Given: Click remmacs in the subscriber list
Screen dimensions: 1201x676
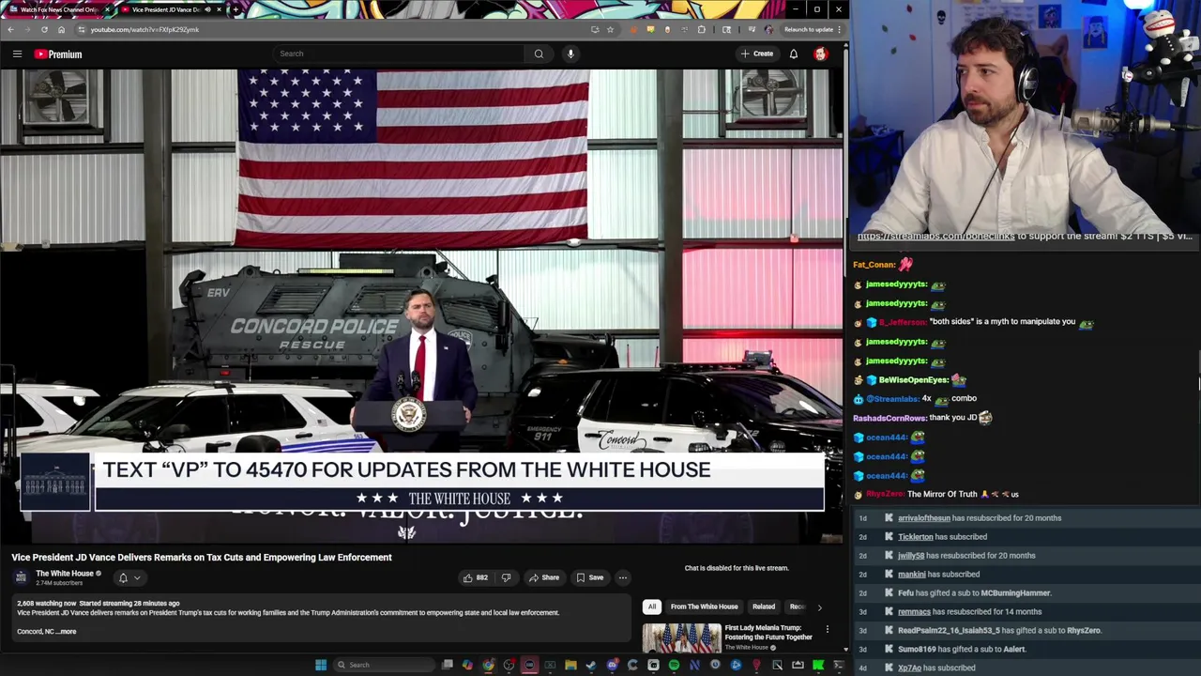Looking at the screenshot, I should click(914, 612).
